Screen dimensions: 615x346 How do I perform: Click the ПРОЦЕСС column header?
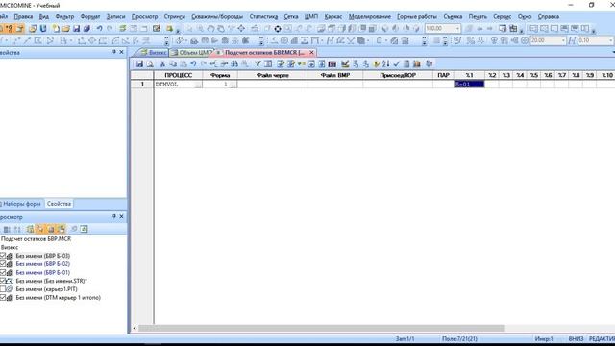click(178, 75)
